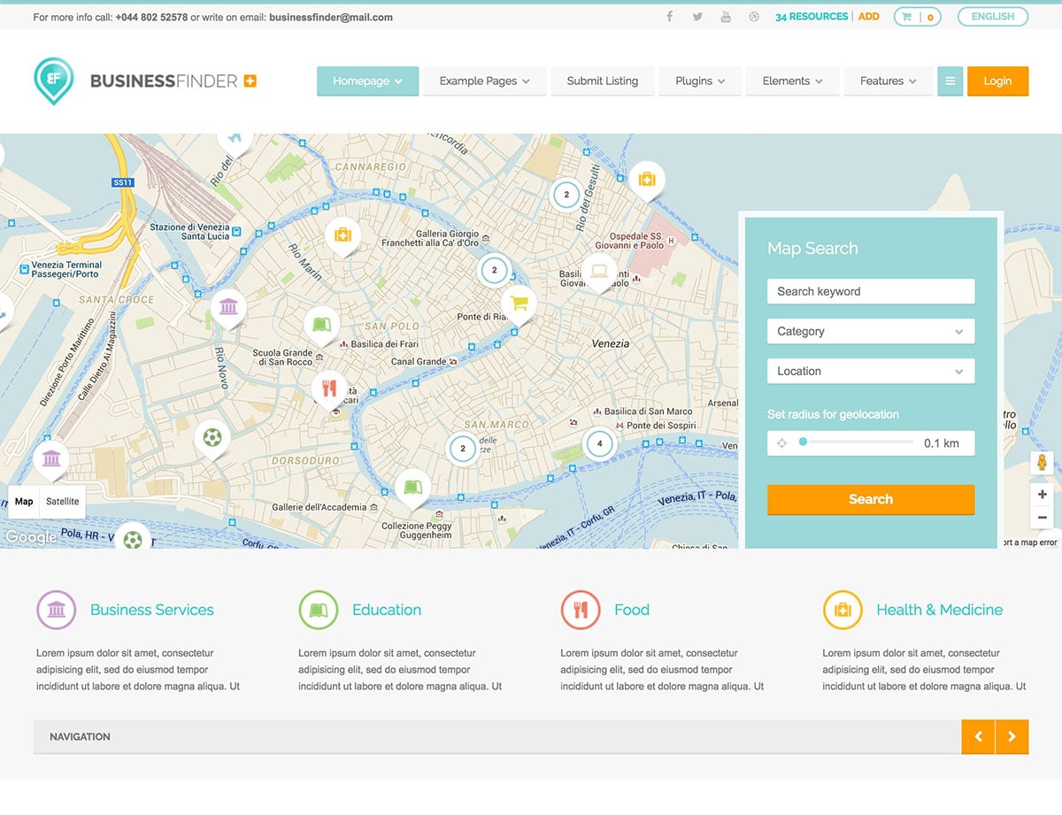Click the green book marker near Collezione Peggy Guggenheim
The width and height of the screenshot is (1062, 815).
[412, 488]
